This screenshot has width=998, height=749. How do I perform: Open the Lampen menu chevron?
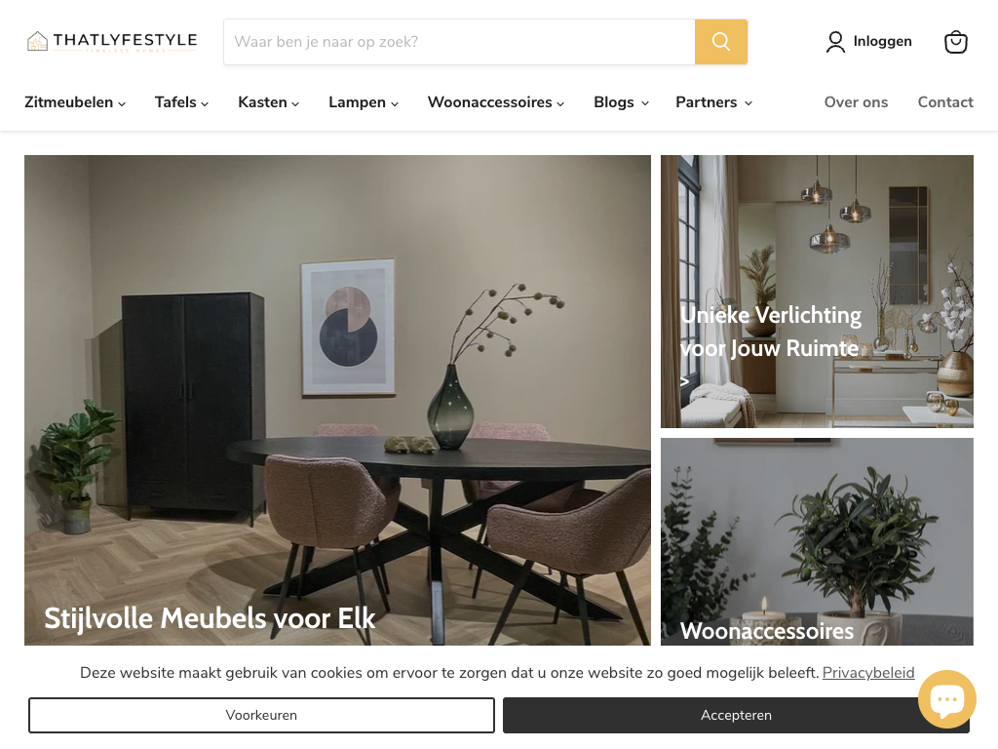point(395,103)
